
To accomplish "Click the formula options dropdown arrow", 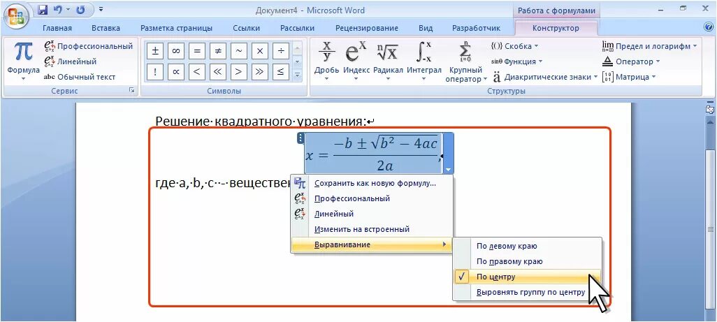I will point(448,170).
